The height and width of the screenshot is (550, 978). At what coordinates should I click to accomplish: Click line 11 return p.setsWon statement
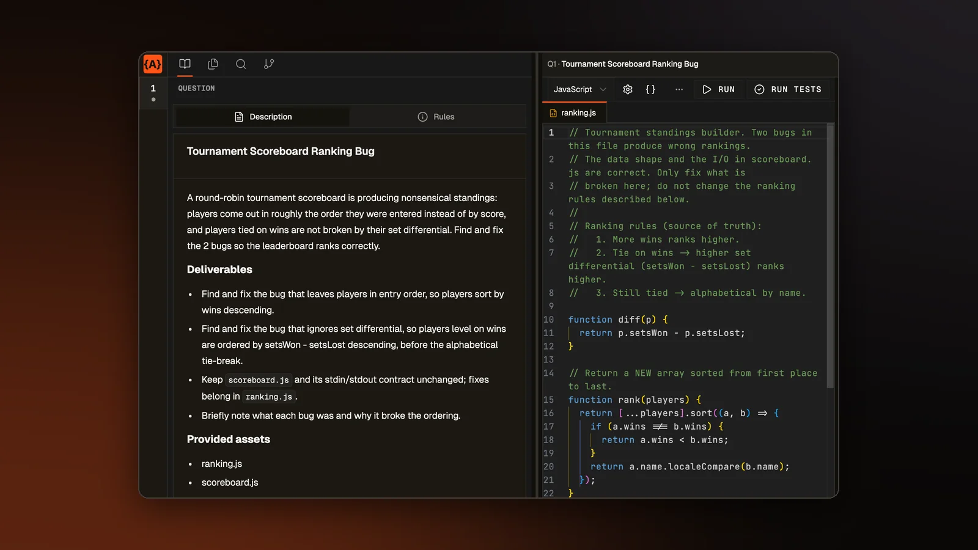(x=662, y=333)
